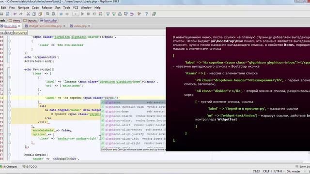Open the Tools menu
The height and width of the screenshot is (174, 310).
[x=67, y=8]
